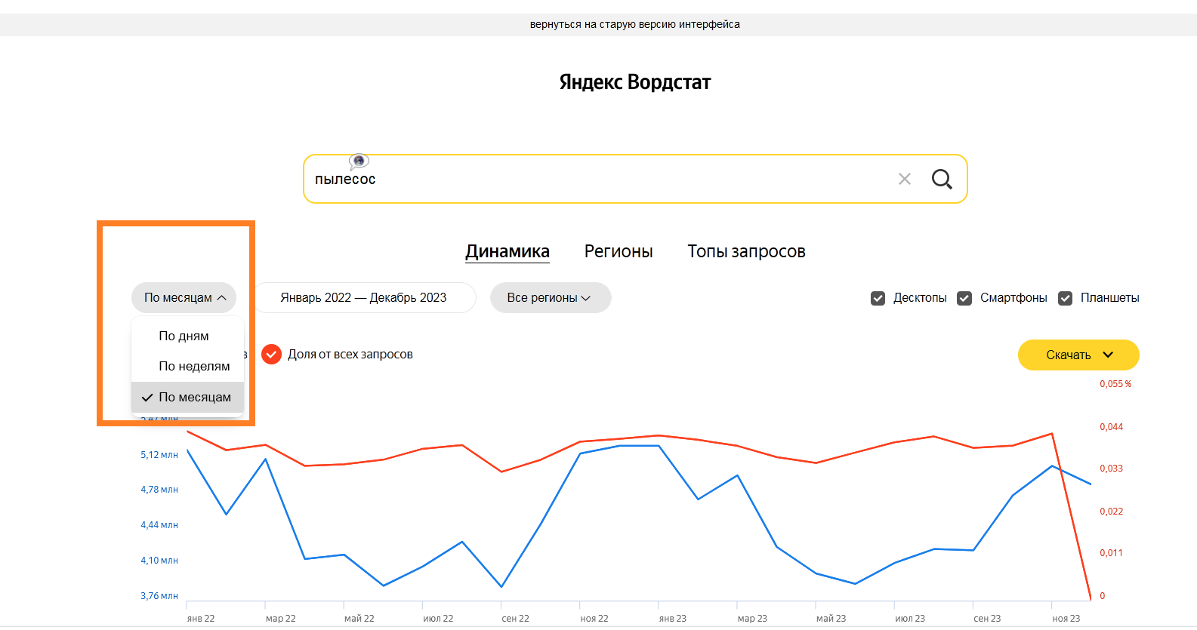Click the 'янв 22' x-axis label

pyautogui.click(x=201, y=619)
